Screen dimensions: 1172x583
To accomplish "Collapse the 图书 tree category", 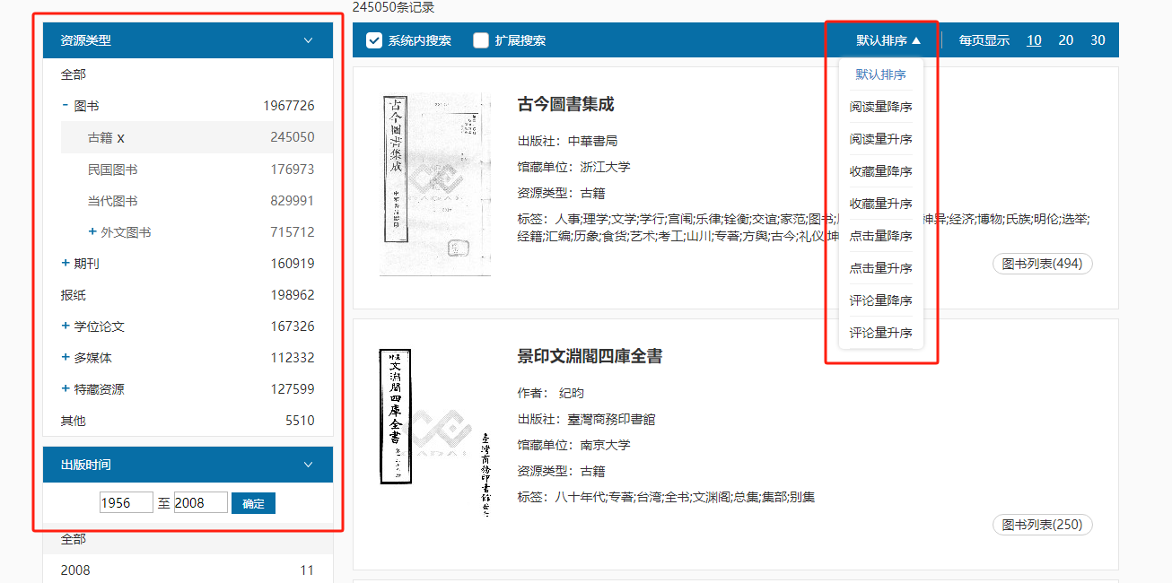I will (x=66, y=106).
